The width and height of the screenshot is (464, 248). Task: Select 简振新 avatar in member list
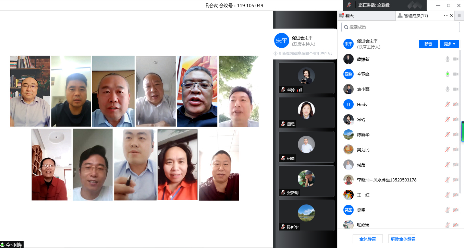(x=349, y=59)
